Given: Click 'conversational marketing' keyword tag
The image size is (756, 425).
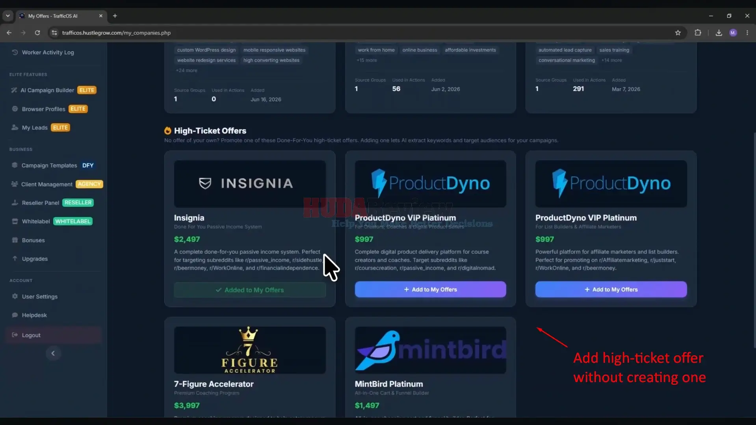Looking at the screenshot, I should pos(567,60).
